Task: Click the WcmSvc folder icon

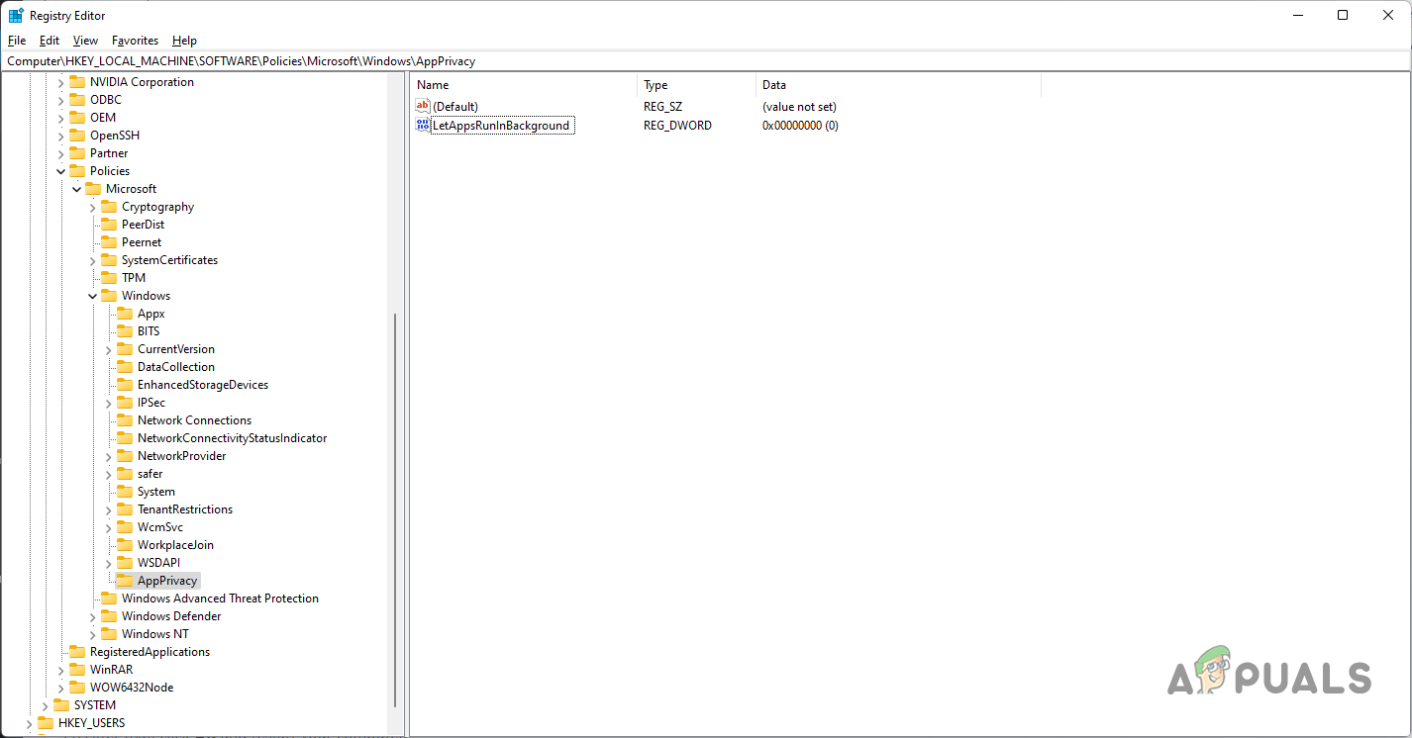Action: click(124, 527)
